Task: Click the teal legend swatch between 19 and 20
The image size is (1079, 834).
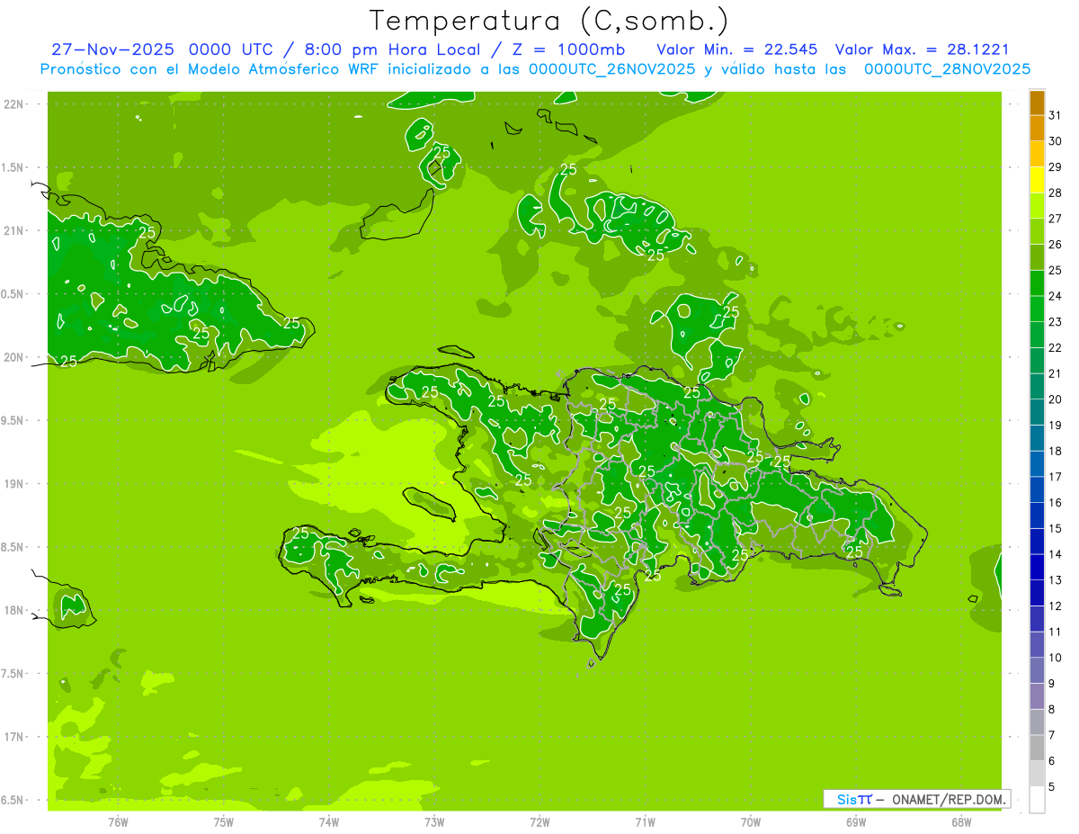Action: 1037,412
